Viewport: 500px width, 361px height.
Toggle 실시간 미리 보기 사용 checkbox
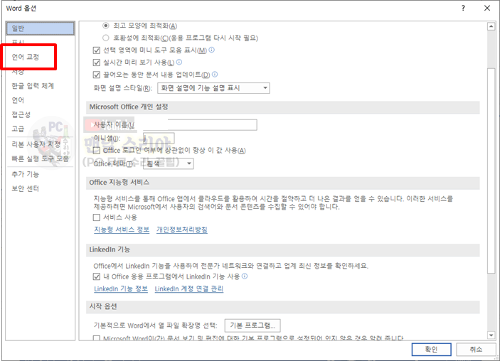[x=96, y=63]
